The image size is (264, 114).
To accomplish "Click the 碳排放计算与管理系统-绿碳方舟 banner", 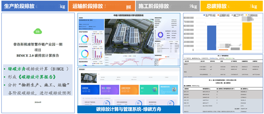I will [x=128, y=109].
